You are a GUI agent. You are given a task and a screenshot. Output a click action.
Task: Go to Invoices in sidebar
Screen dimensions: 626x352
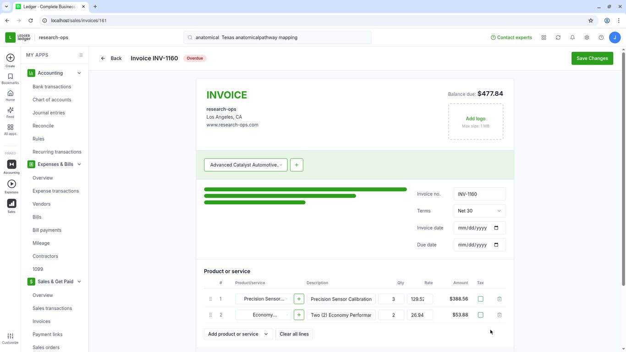(x=41, y=321)
